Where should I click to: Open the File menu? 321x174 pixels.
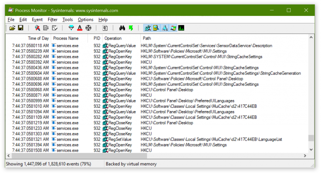(x=11, y=20)
